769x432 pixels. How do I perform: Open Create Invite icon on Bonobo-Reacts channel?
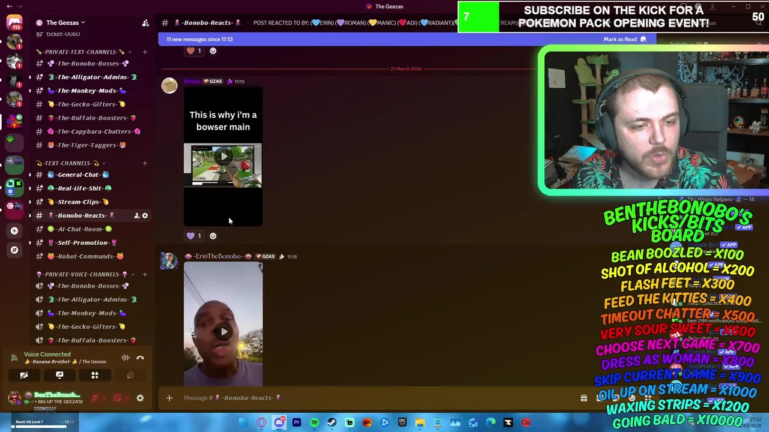pos(136,215)
